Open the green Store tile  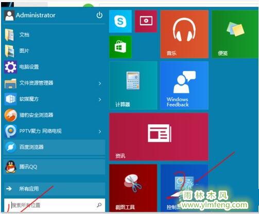[120, 47]
